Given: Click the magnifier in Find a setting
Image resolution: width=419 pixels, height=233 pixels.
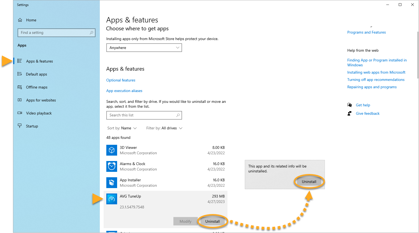Looking at the screenshot, I should tap(91, 33).
